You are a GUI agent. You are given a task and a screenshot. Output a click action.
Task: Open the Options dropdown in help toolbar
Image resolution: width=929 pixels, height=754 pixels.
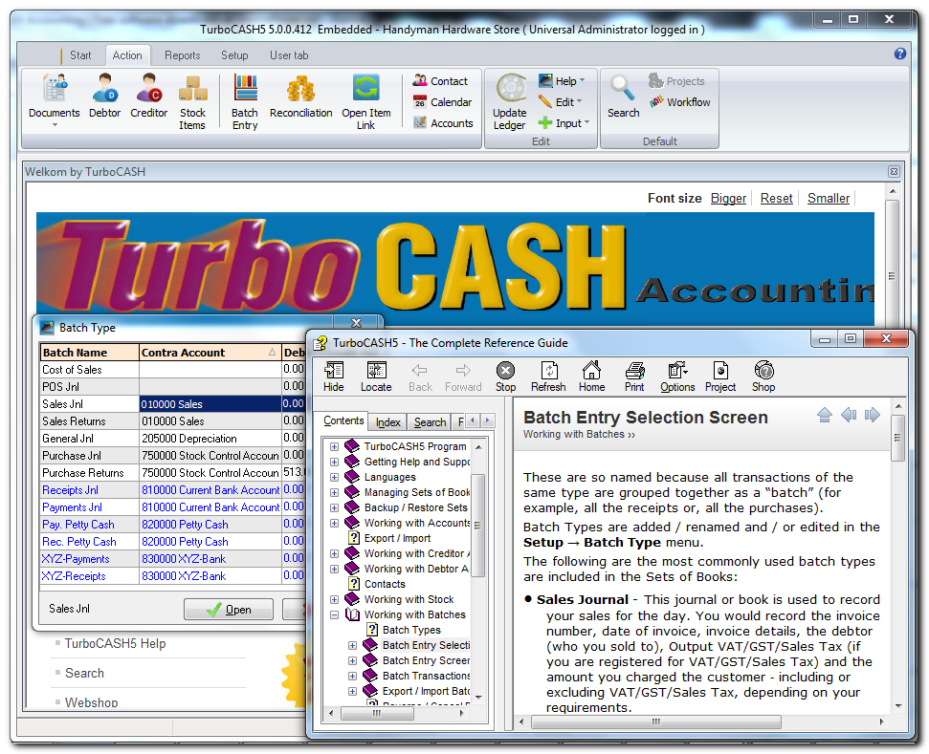point(677,377)
